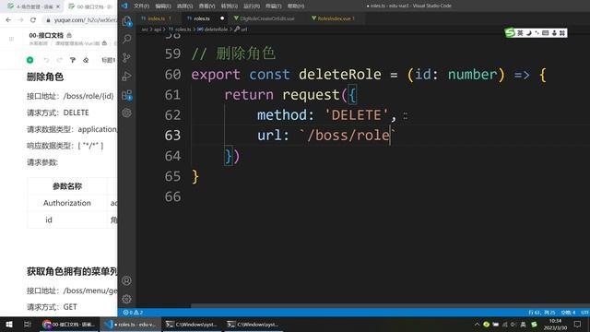Open the heading style dropdown in Yuque
This screenshot has width=590, height=332.
tap(109, 60)
